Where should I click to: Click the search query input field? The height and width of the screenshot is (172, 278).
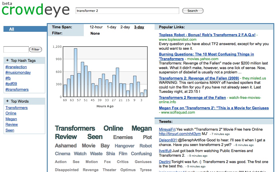[127, 11]
